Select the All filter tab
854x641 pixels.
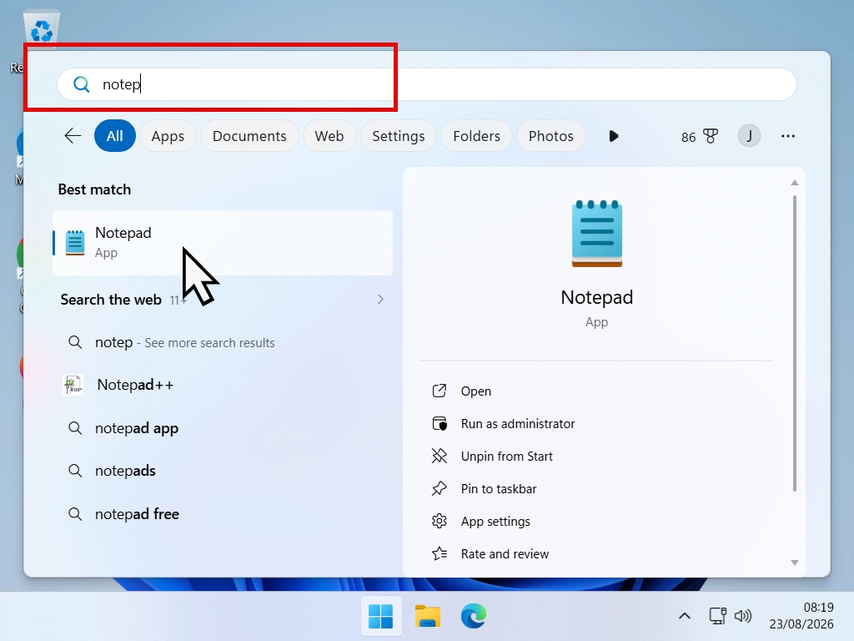pyautogui.click(x=114, y=136)
